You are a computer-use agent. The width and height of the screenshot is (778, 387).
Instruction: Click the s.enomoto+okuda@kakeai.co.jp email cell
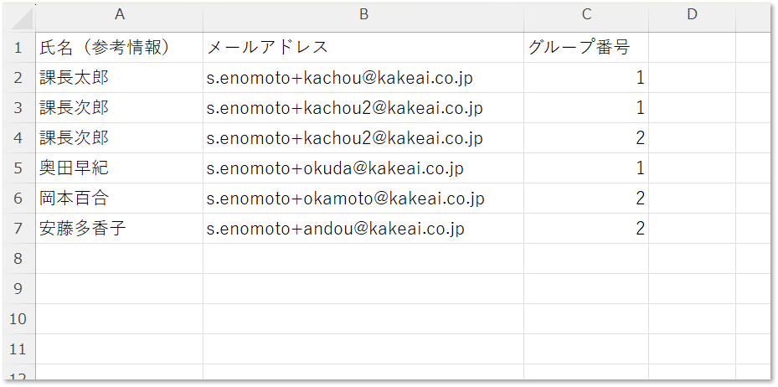(x=363, y=168)
